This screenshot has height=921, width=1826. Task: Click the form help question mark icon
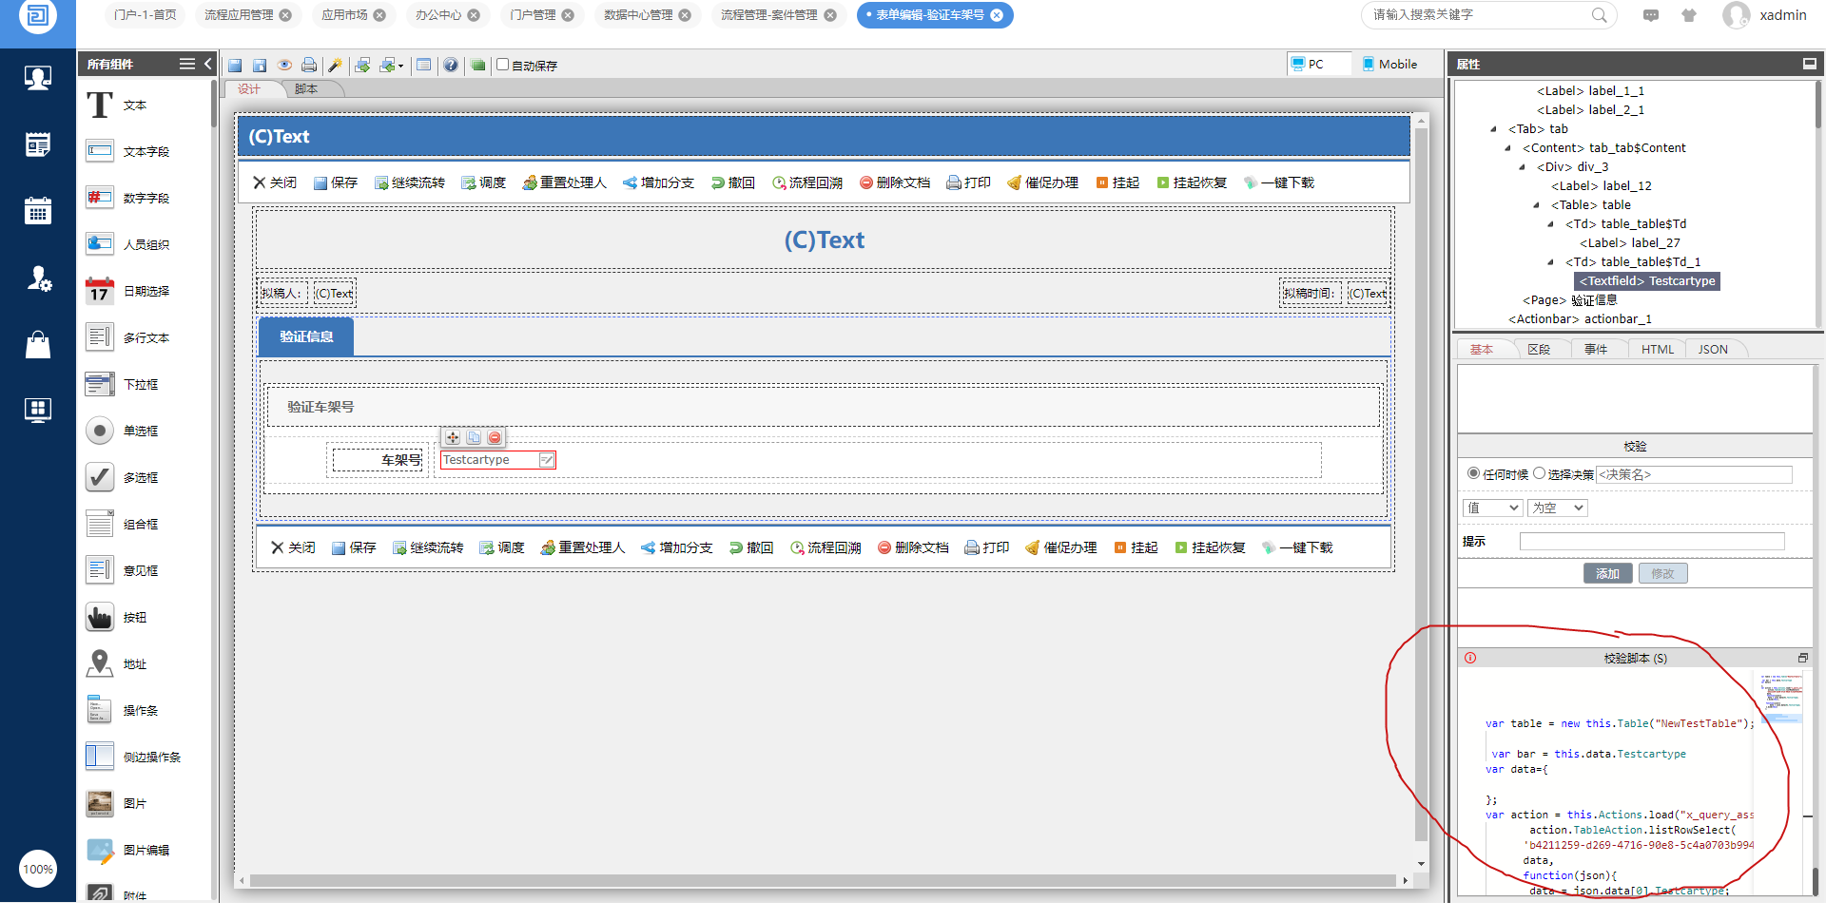(x=451, y=66)
